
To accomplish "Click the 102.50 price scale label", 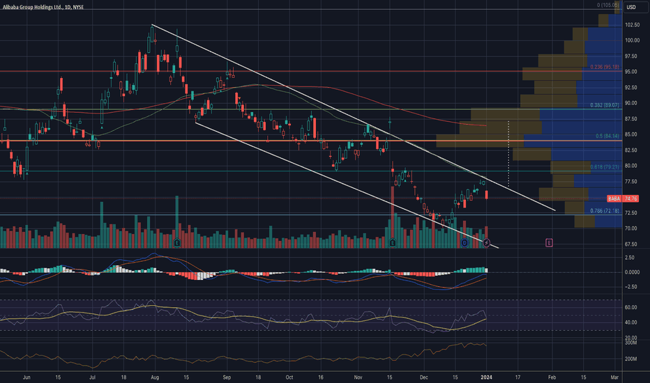I will (x=632, y=25).
